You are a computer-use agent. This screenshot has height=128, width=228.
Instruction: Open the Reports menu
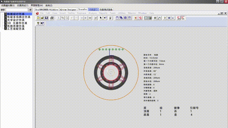click(103, 13)
